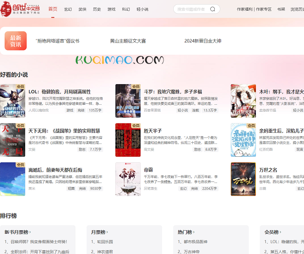
Task: Click 短篇 tag on 离婚后 book
Action: [71, 189]
